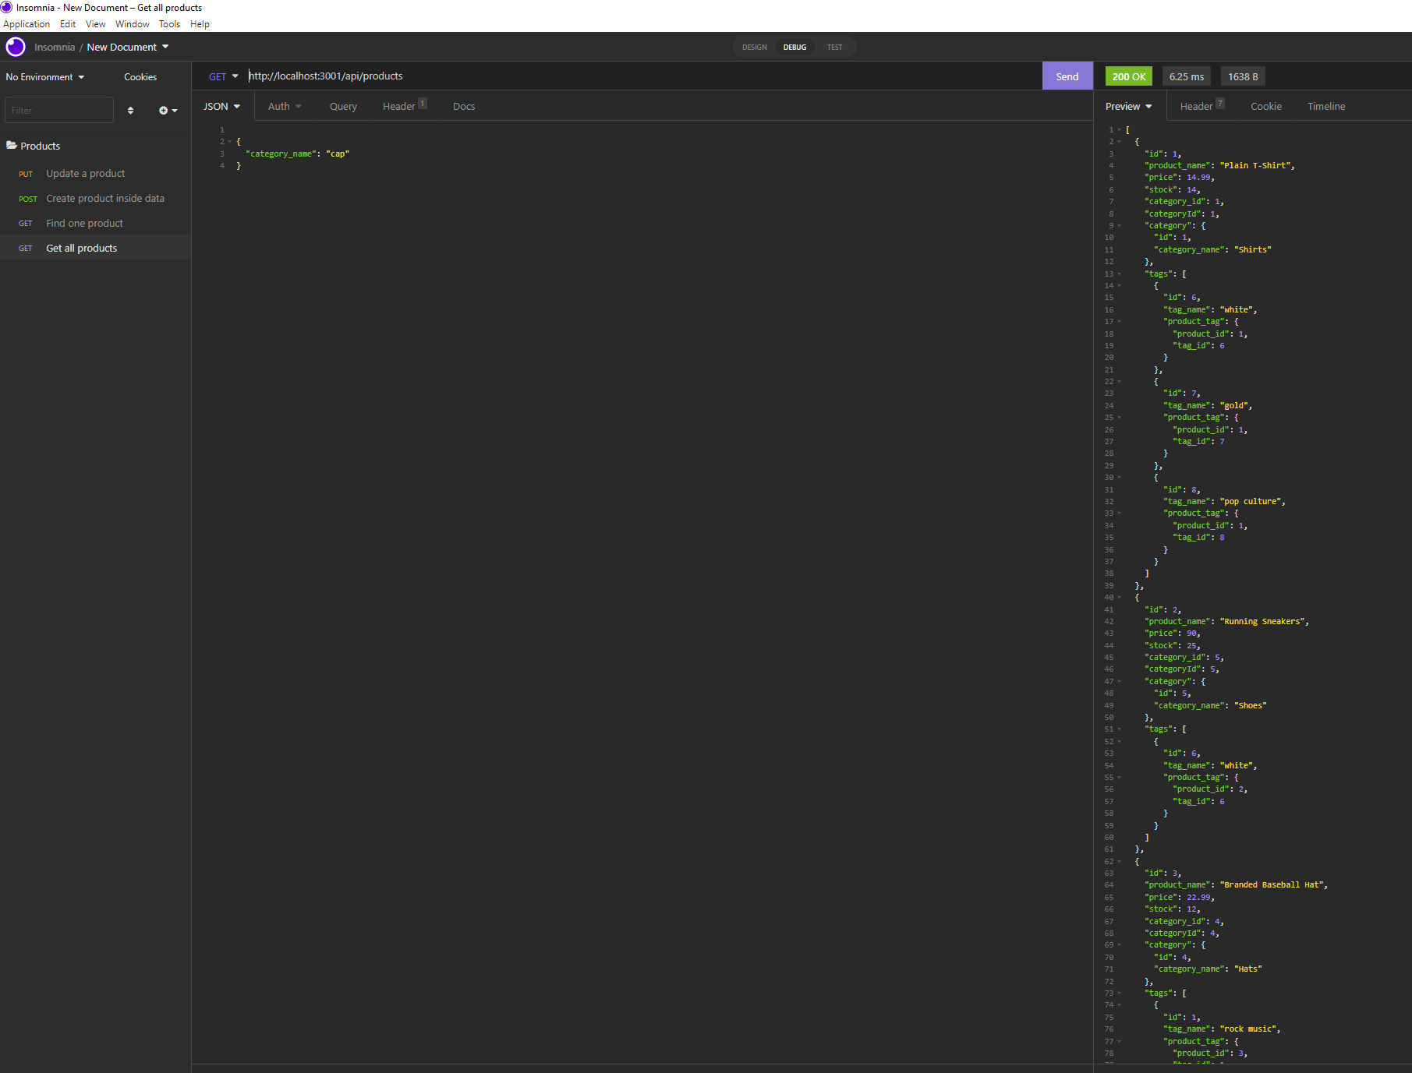Click the Send button
Viewport: 1412px width, 1073px height.
(1067, 76)
